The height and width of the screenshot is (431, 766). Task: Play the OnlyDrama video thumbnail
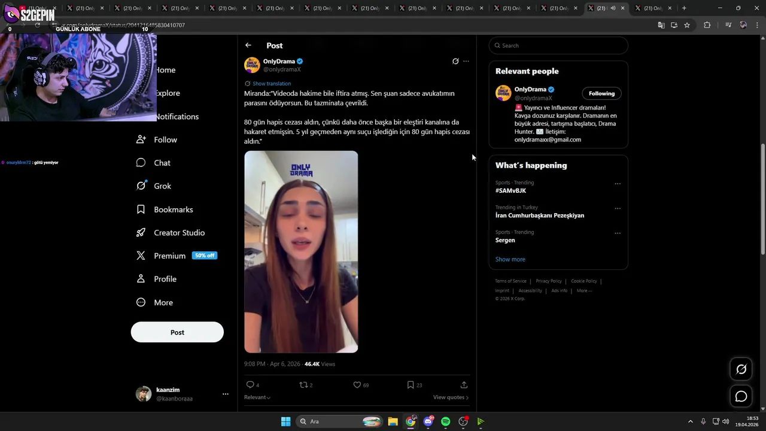click(301, 251)
